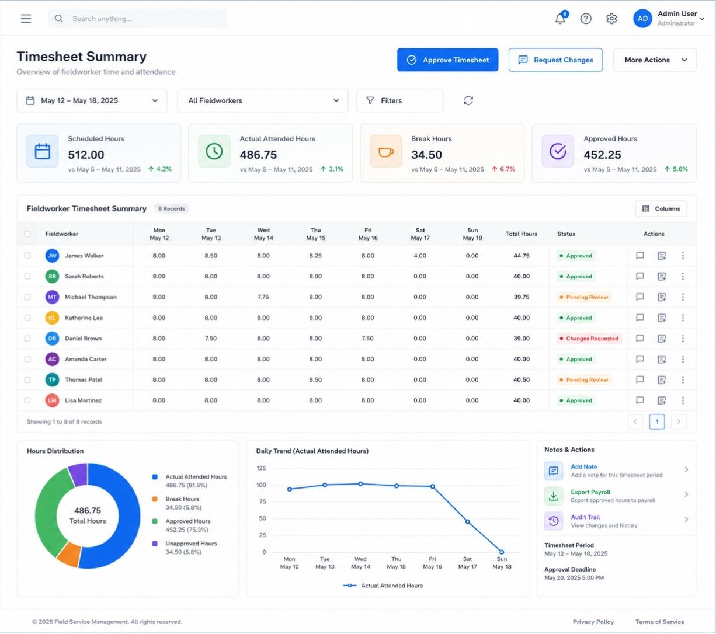716x634 pixels.
Task: Open the Columns selector
Action: tap(661, 208)
